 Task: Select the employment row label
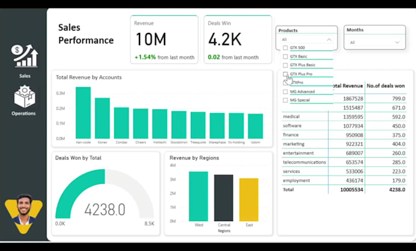[x=296, y=180]
